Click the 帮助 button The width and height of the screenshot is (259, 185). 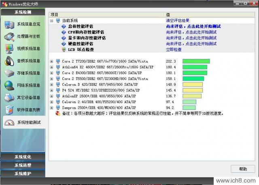tap(243, 169)
